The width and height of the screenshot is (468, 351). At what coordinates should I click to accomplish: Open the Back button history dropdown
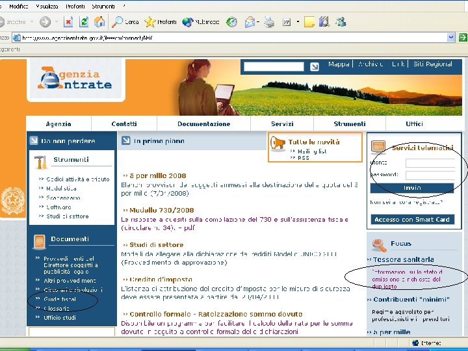click(x=32, y=22)
